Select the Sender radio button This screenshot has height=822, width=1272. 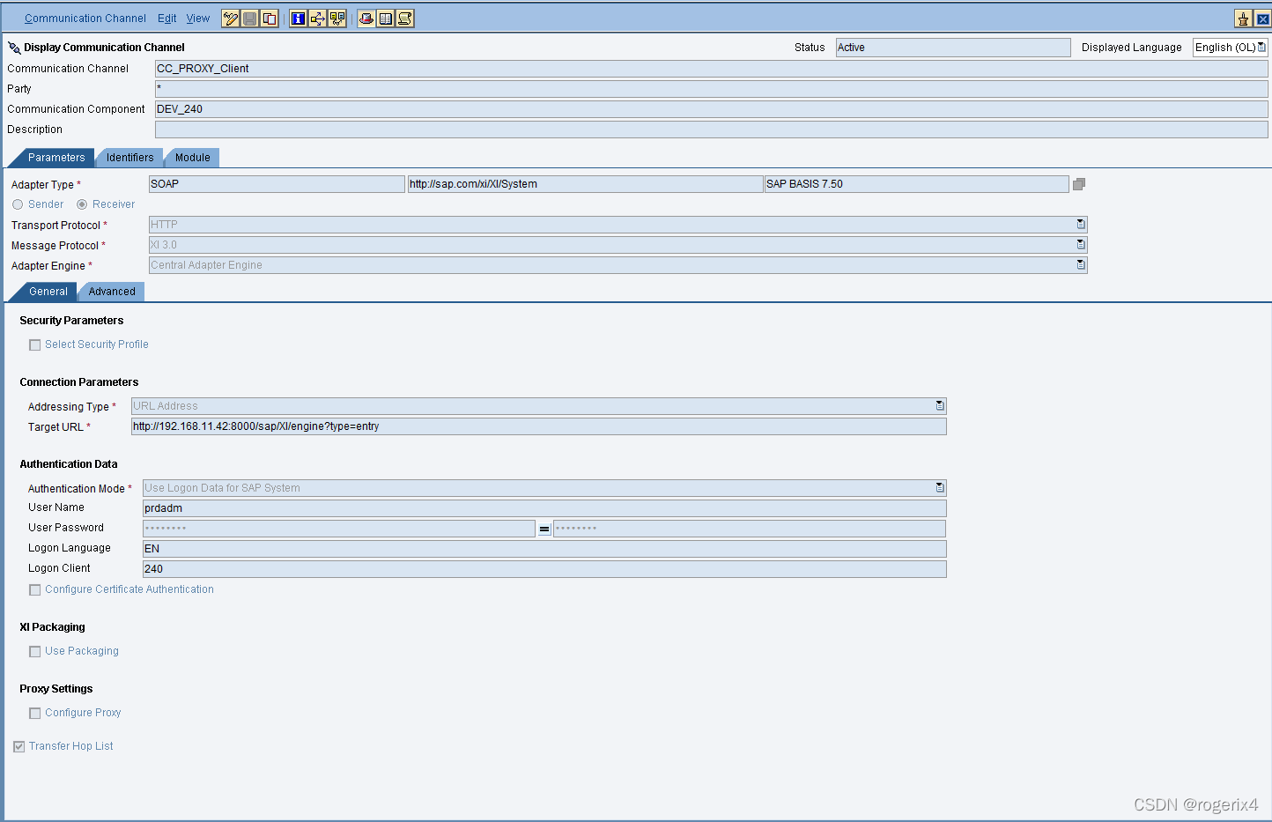coord(18,204)
